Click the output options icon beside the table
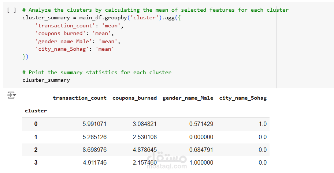Screen dimensions: 334x173 (x=12, y=96)
